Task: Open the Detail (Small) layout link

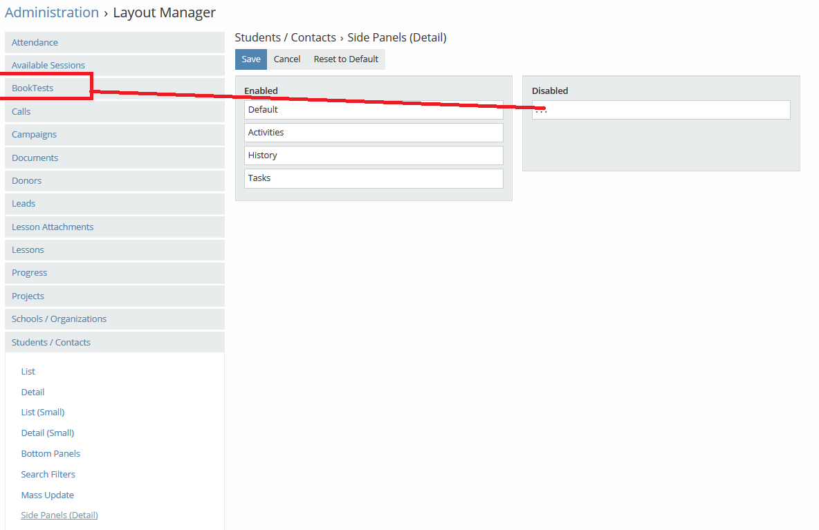Action: (48, 433)
